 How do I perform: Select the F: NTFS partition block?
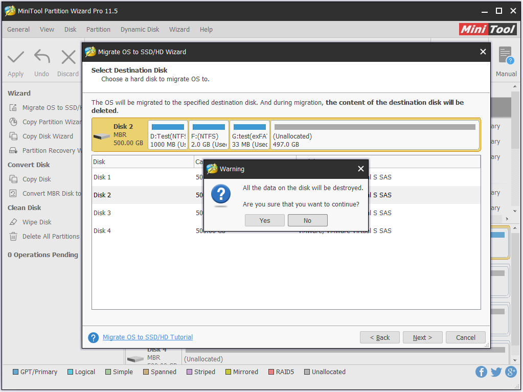(209, 135)
